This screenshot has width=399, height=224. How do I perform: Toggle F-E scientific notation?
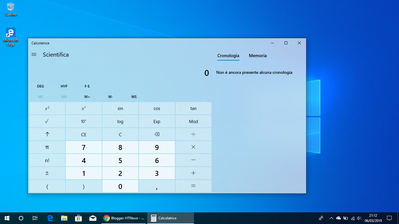[x=87, y=86]
